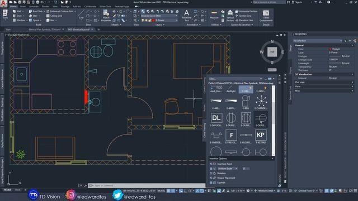Open the Medium Detail level dropdown
358x201 pixels.
tap(267, 191)
